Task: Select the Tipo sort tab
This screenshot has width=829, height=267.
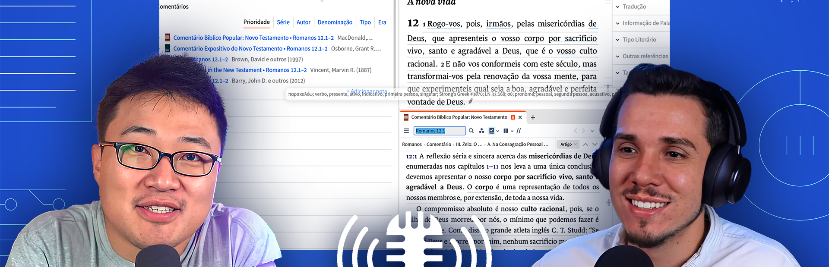Action: [365, 22]
